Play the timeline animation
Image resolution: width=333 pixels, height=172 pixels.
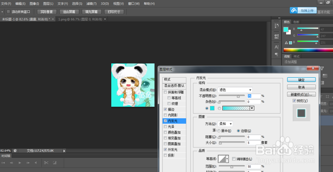20,163
